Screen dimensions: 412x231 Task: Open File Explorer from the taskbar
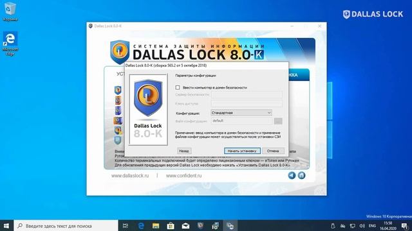coord(156,226)
